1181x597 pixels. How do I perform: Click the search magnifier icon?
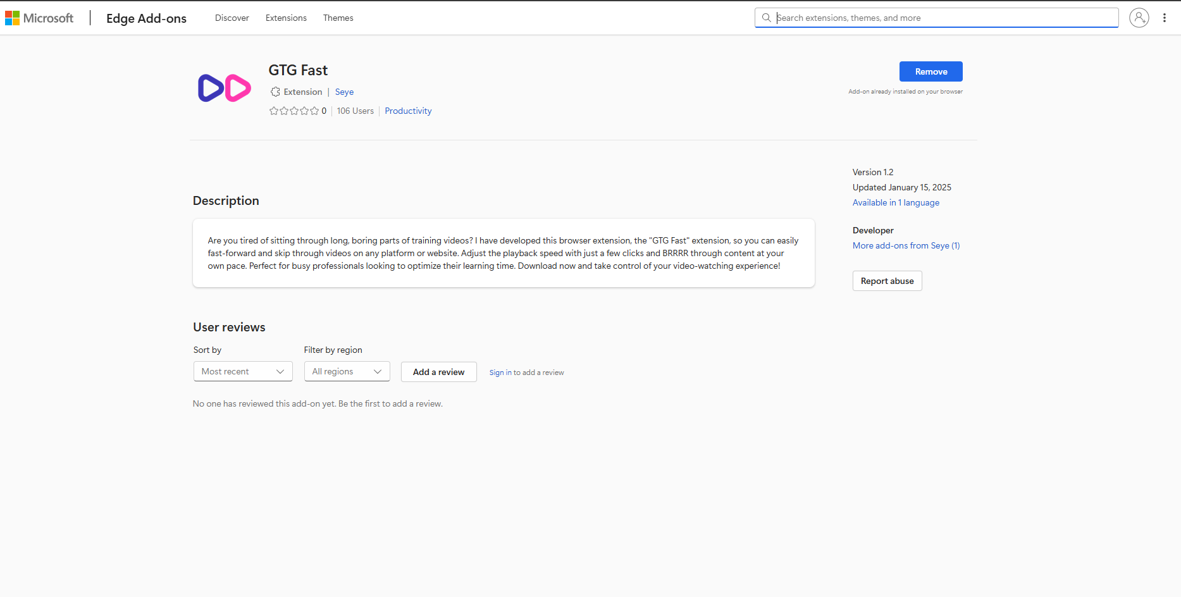(x=766, y=18)
